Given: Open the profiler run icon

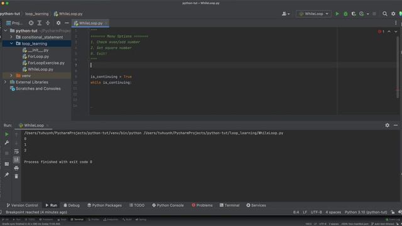Looking at the screenshot, I should coord(362,14).
